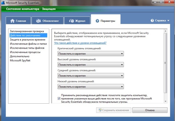Click the vertical scrollbar thumb in settings pane

[165, 63]
